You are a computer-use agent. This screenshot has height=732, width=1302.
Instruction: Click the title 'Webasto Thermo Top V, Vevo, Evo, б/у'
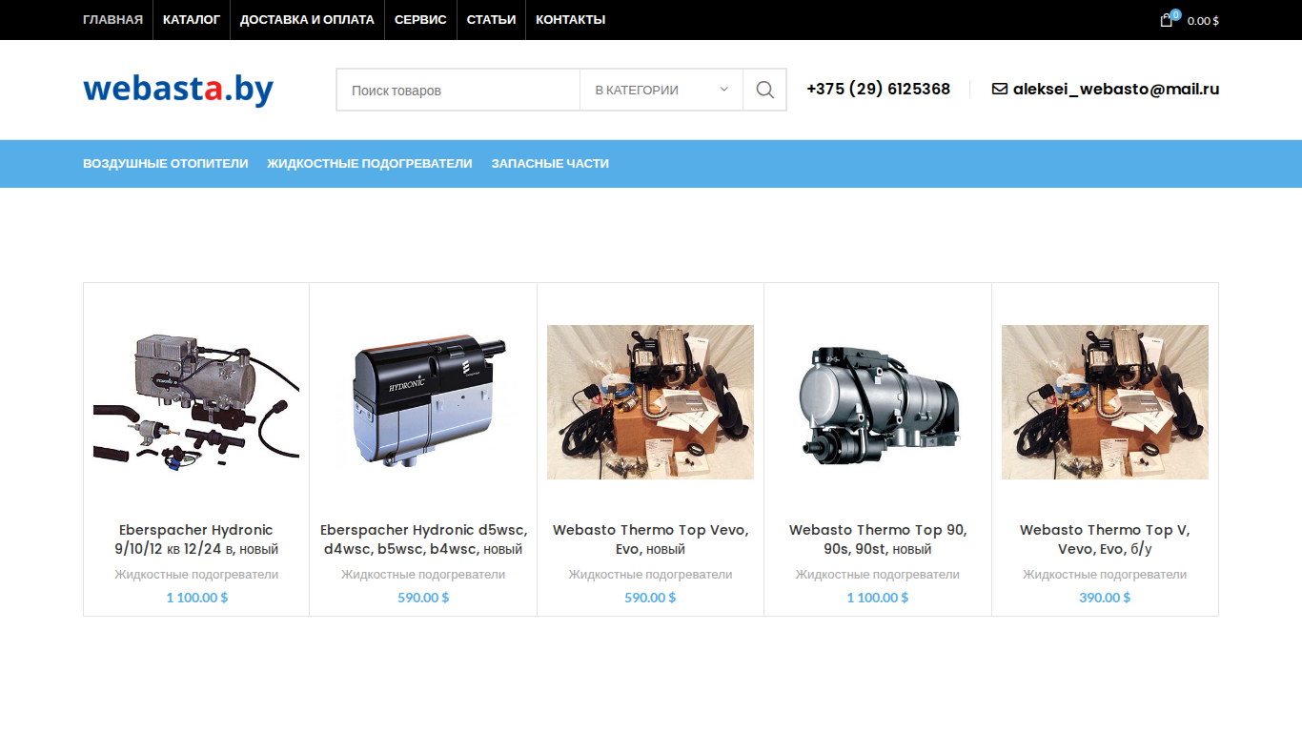(1105, 539)
